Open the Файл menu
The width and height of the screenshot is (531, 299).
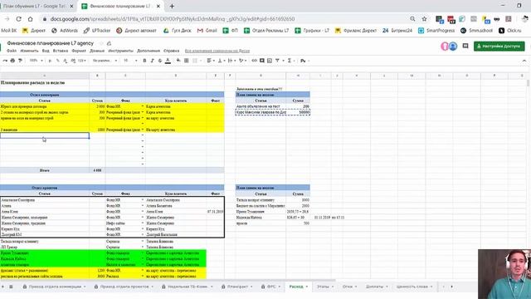click(12, 51)
